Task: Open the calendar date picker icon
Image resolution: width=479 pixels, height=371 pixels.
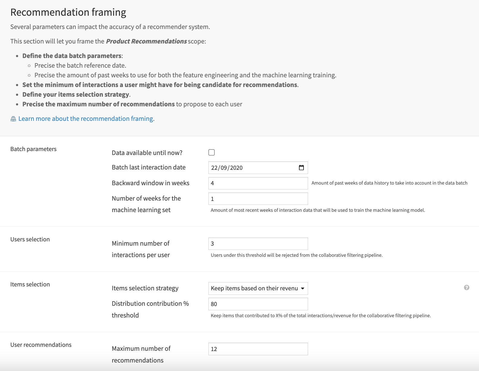Action: [x=301, y=168]
